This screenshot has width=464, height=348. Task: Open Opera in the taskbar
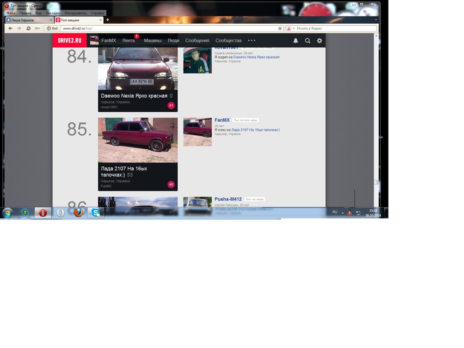click(x=43, y=213)
